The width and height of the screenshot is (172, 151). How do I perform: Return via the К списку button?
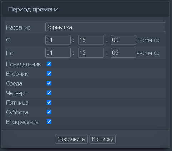click(x=102, y=139)
